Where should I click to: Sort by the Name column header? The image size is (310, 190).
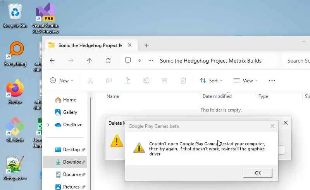pyautogui.click(x=113, y=96)
